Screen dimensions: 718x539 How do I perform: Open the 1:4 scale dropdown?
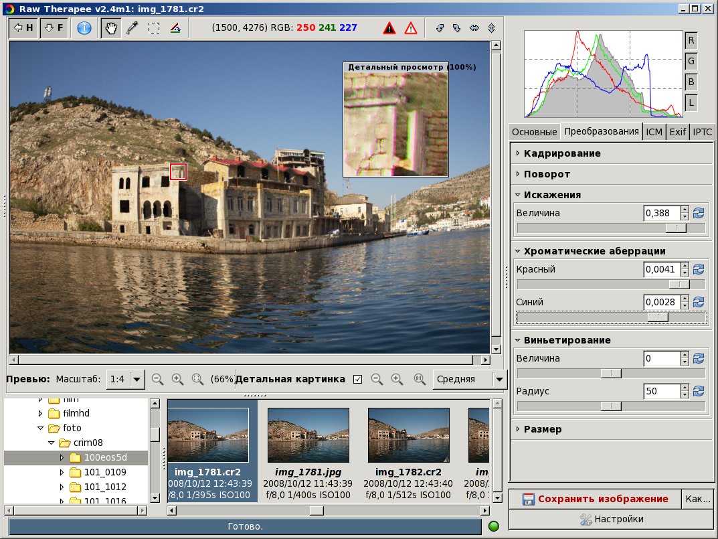(x=126, y=379)
